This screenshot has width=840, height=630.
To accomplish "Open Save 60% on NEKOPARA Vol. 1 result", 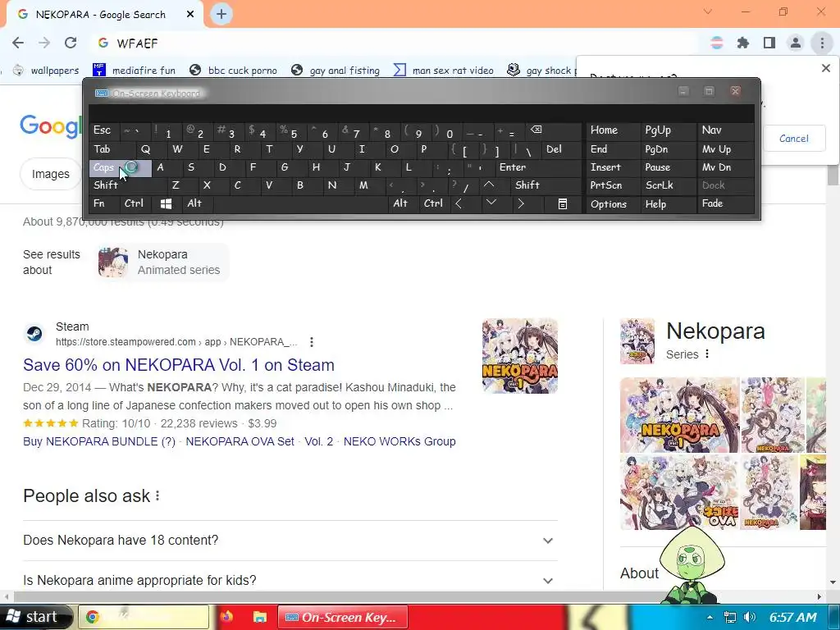I will pyautogui.click(x=178, y=365).
